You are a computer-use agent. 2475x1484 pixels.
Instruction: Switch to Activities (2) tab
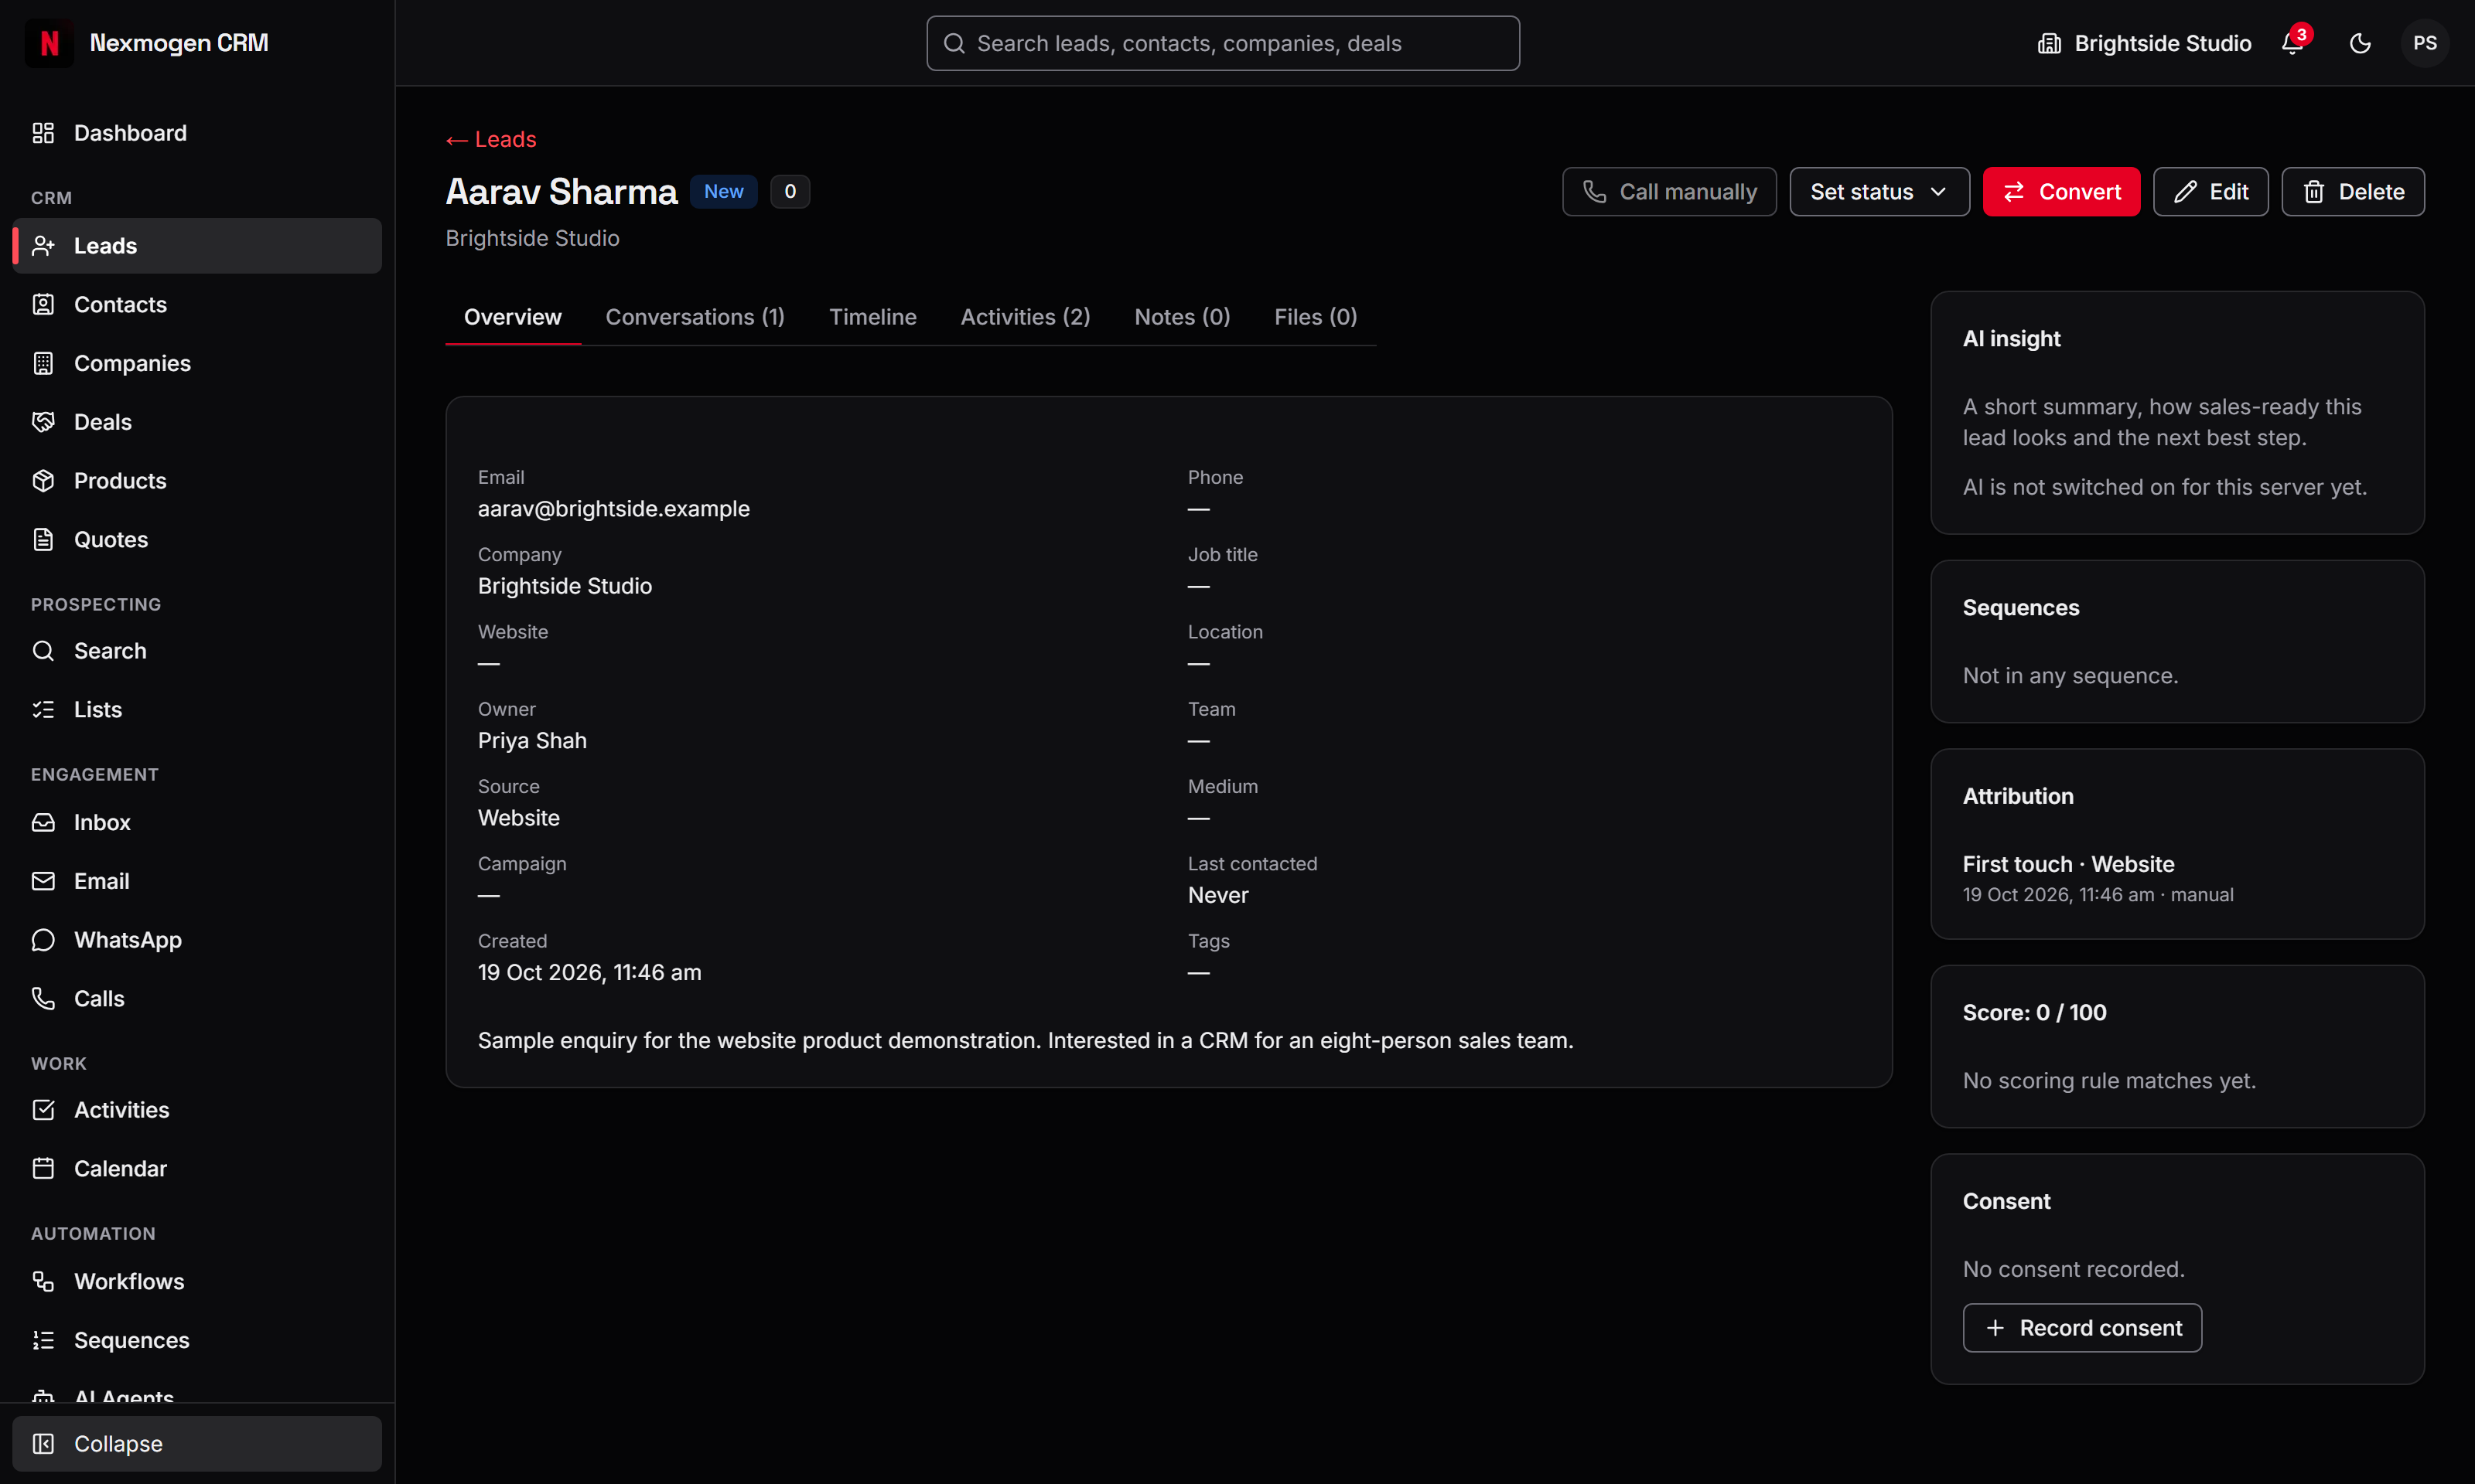click(x=1026, y=317)
